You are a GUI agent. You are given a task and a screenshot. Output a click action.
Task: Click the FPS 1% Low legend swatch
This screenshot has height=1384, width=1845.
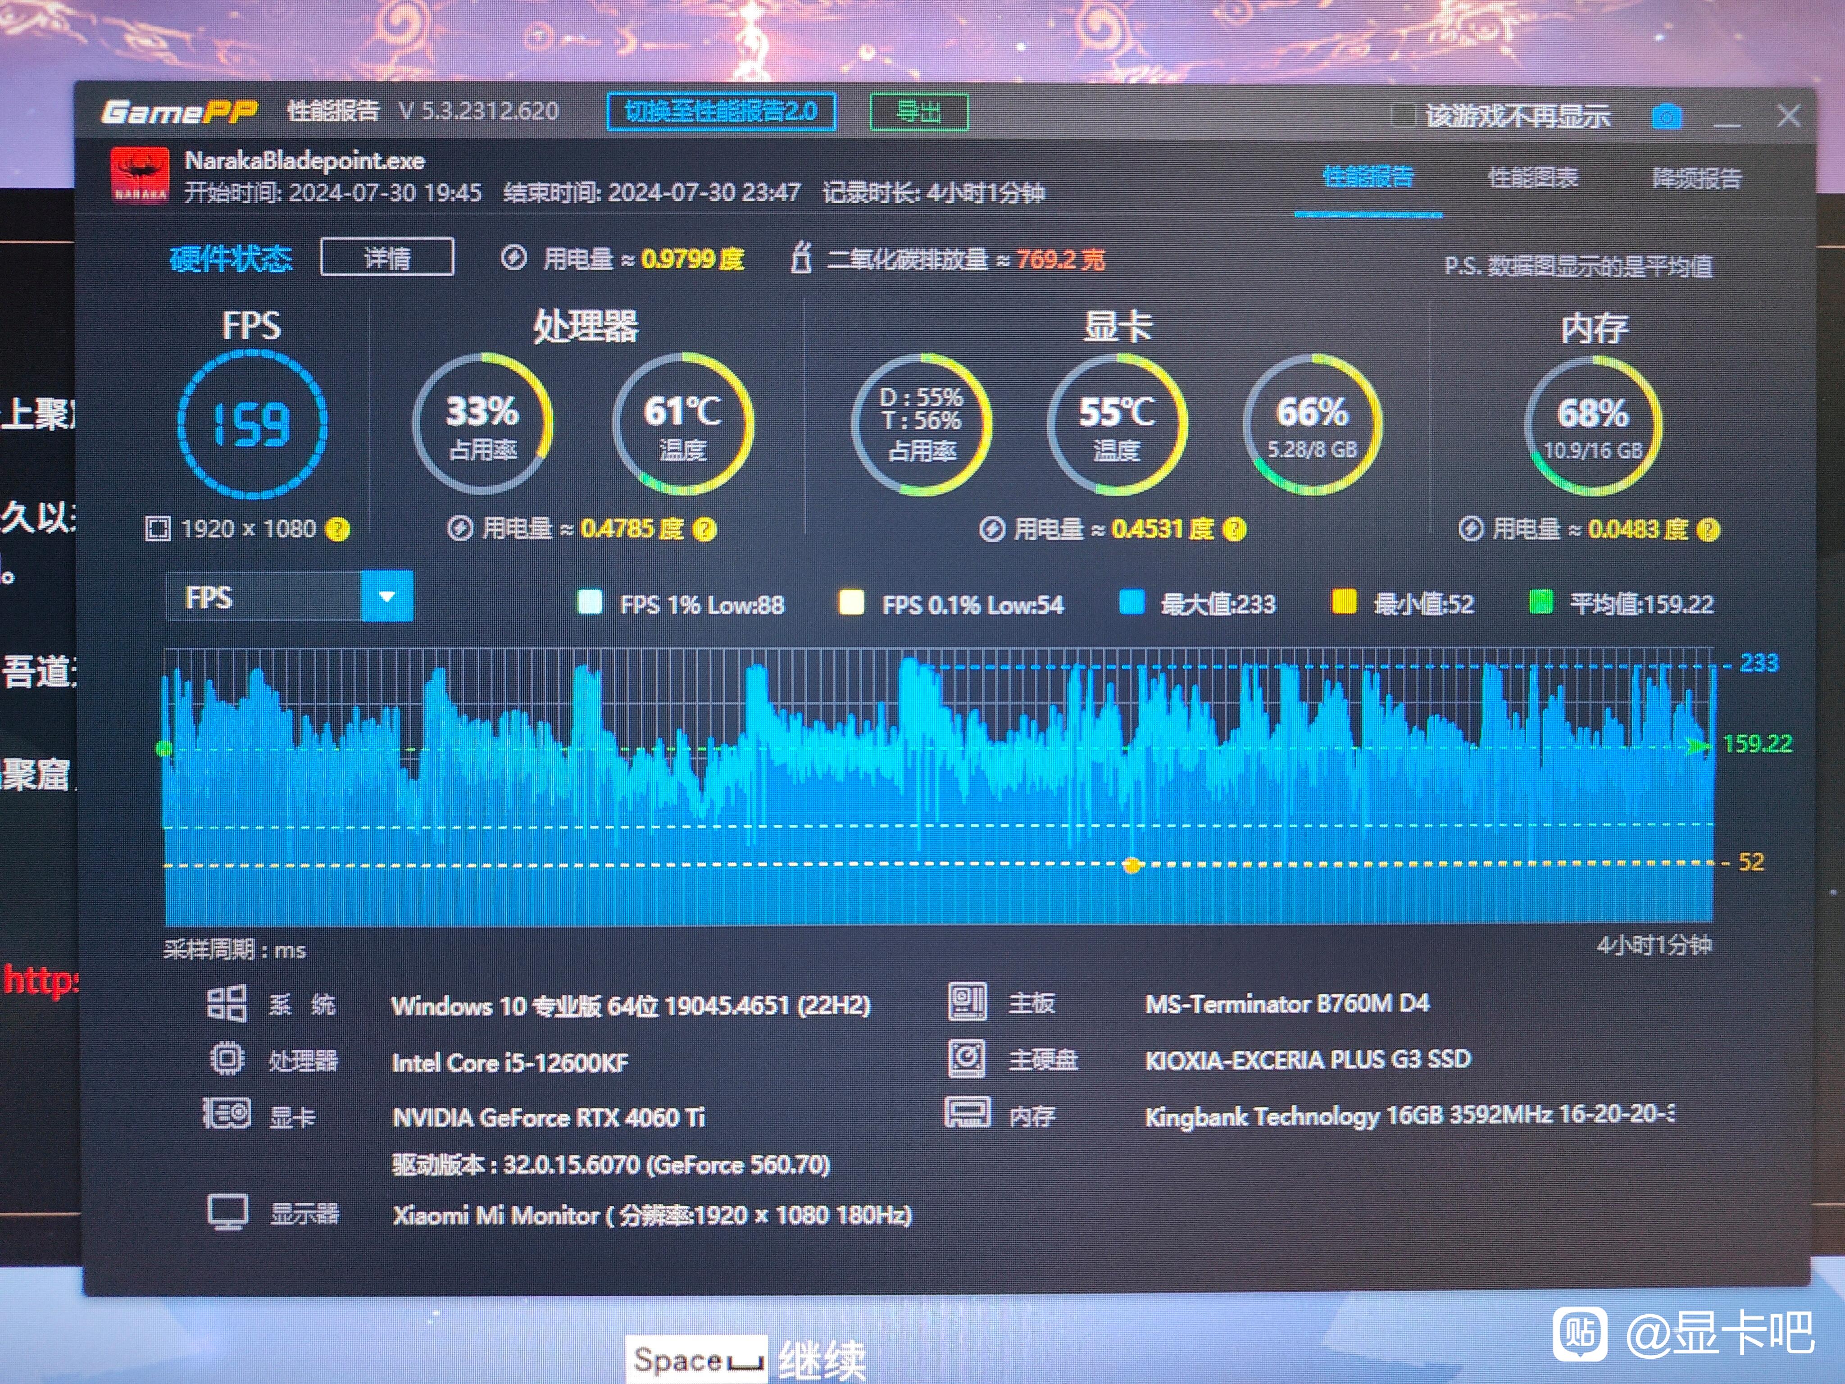(x=590, y=602)
